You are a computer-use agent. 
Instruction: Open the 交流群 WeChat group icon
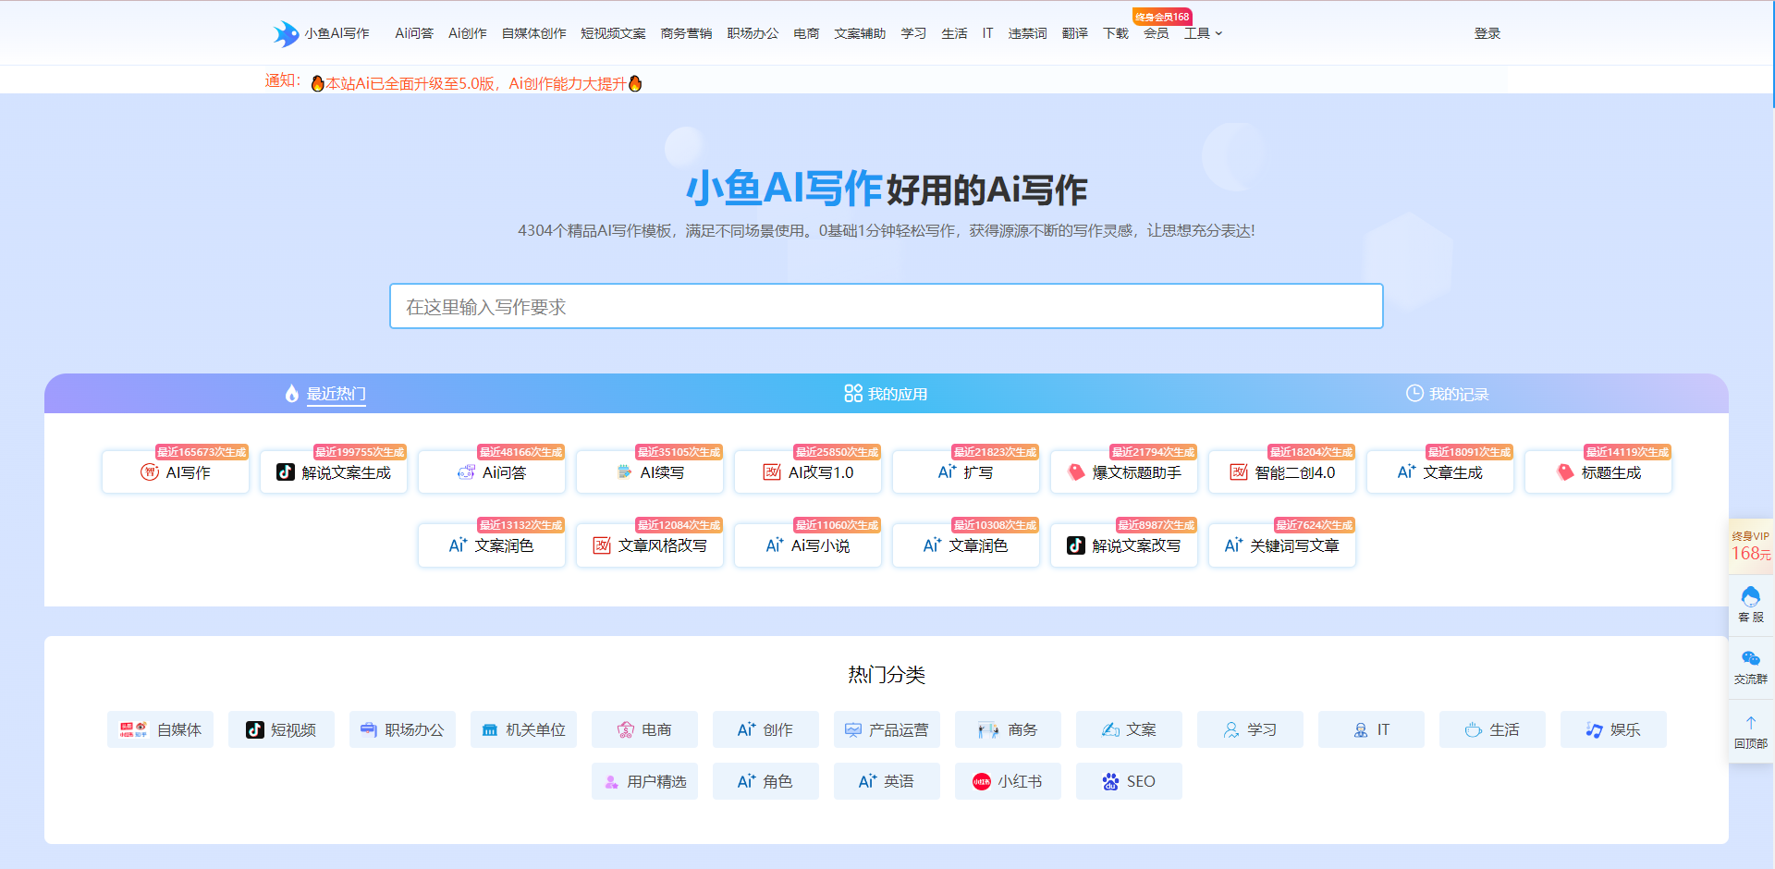tap(1750, 659)
